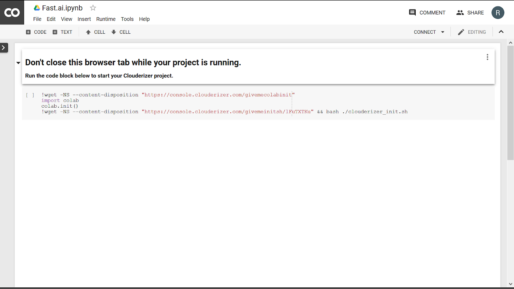This screenshot has width=514, height=289.
Task: Open the File menu
Action: (x=37, y=19)
